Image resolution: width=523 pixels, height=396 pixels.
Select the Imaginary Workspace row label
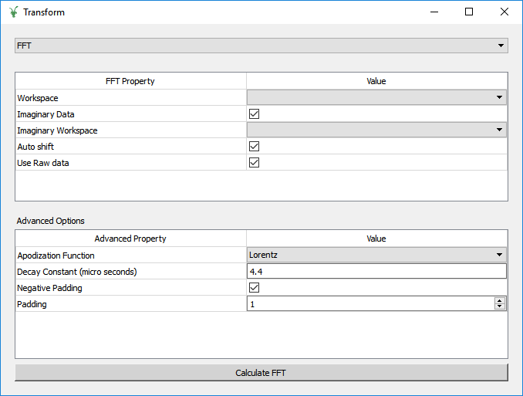[57, 130]
